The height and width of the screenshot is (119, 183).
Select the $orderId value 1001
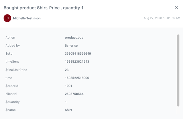69,86
